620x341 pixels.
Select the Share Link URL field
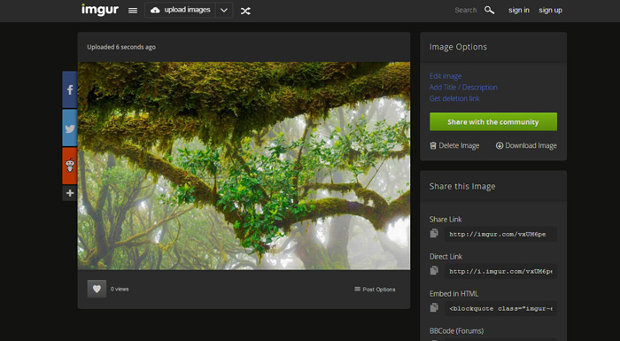point(500,234)
